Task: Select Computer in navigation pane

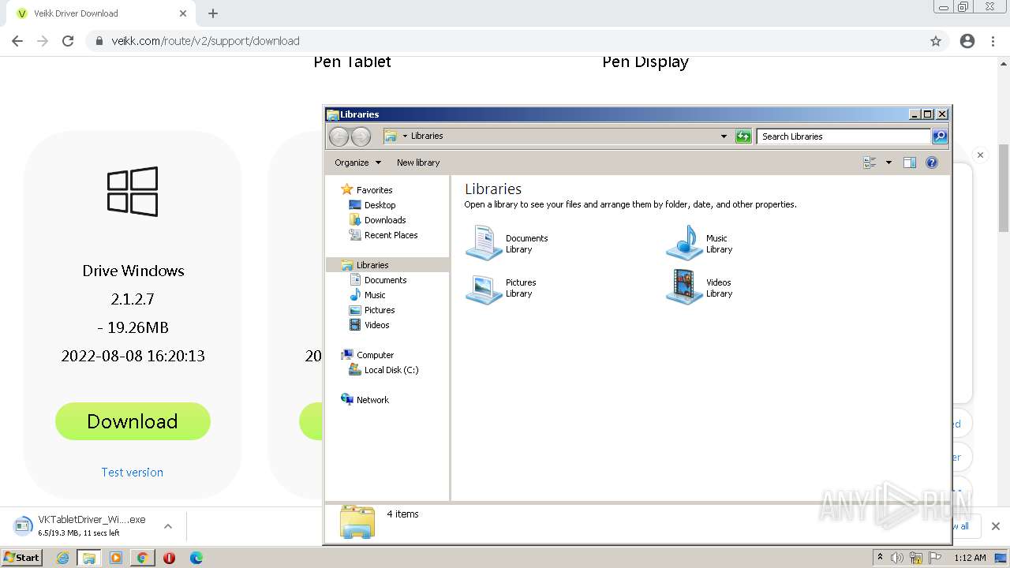Action: click(375, 355)
